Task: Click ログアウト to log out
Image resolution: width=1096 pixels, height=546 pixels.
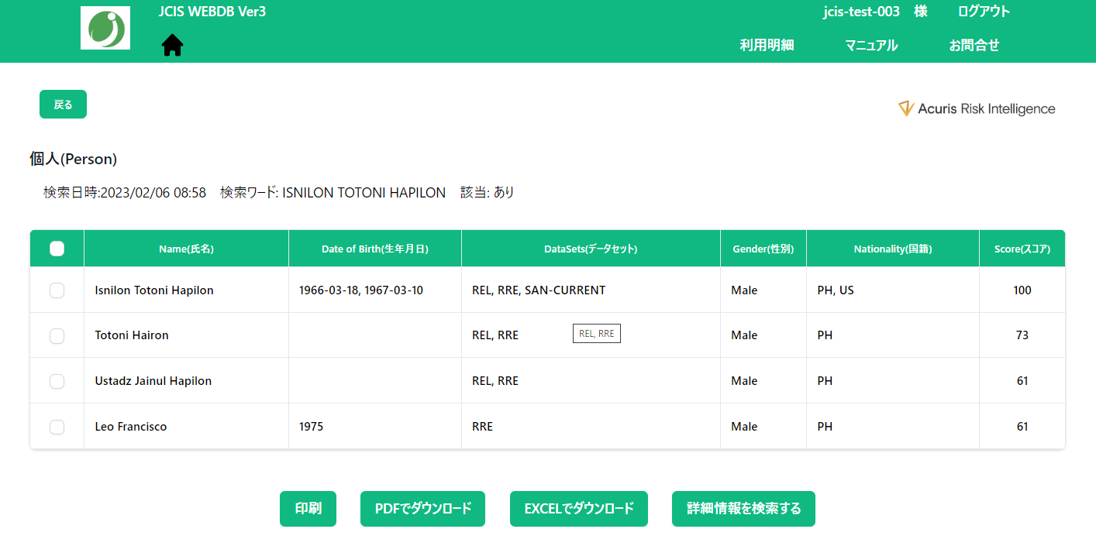Action: (983, 12)
